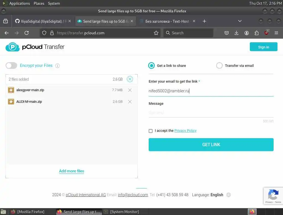283x215 pixels.
Task: Close the Iliya5digital GitHub tab
Action: [70, 21]
